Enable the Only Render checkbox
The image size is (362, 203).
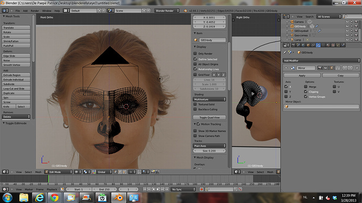pos(195,53)
